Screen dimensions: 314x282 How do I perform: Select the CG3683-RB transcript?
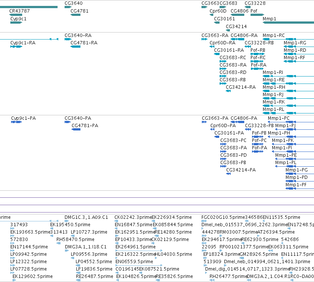223,84
